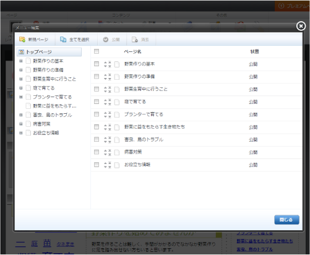This screenshot has height=255, width=310.
Task: Check the box for 野菜作りの準備 row
Action: click(97, 77)
